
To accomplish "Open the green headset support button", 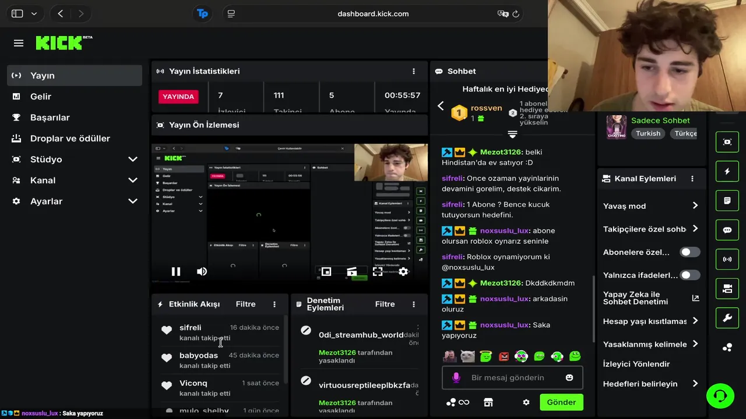I will point(720,396).
